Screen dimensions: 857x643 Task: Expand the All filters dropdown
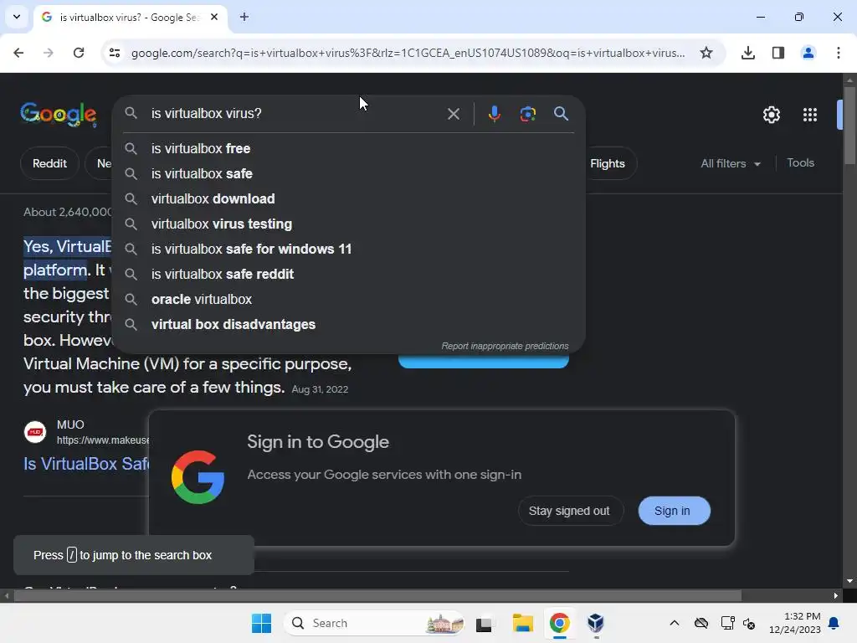[730, 163]
